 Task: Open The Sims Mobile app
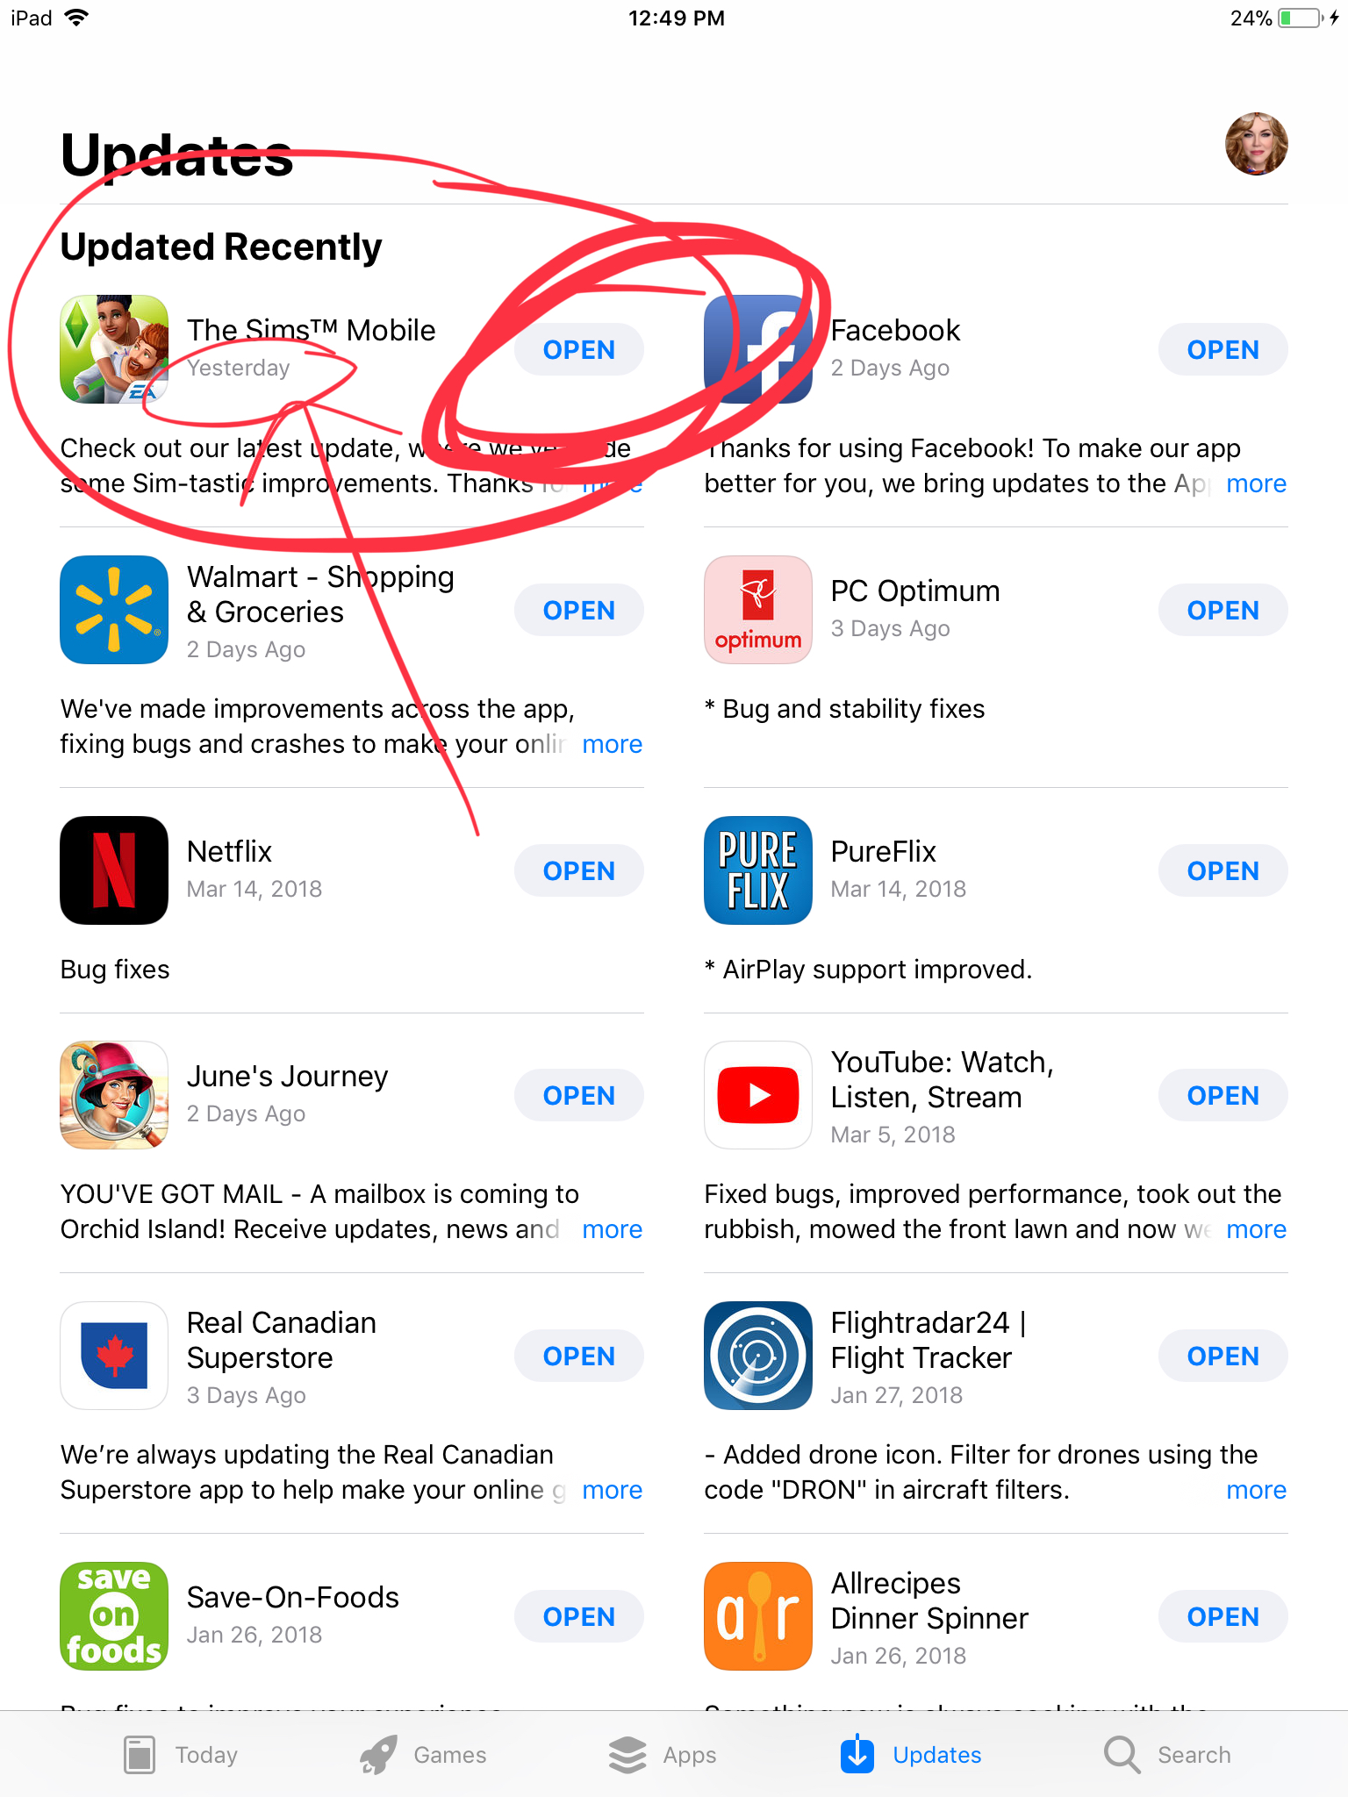(x=579, y=350)
